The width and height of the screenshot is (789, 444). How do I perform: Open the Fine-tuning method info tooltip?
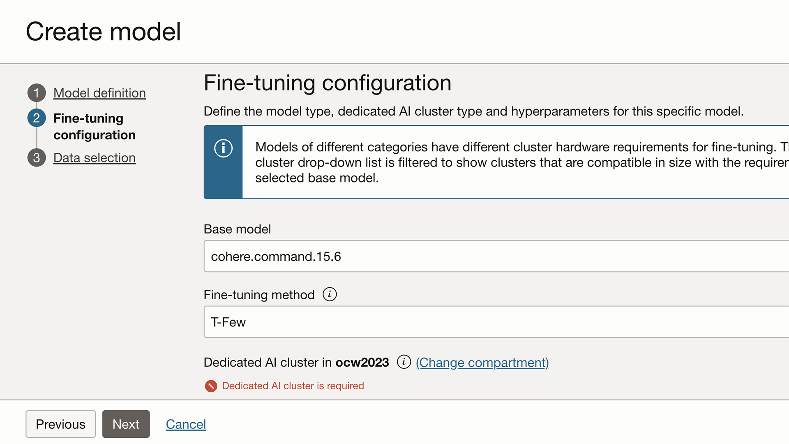(329, 294)
